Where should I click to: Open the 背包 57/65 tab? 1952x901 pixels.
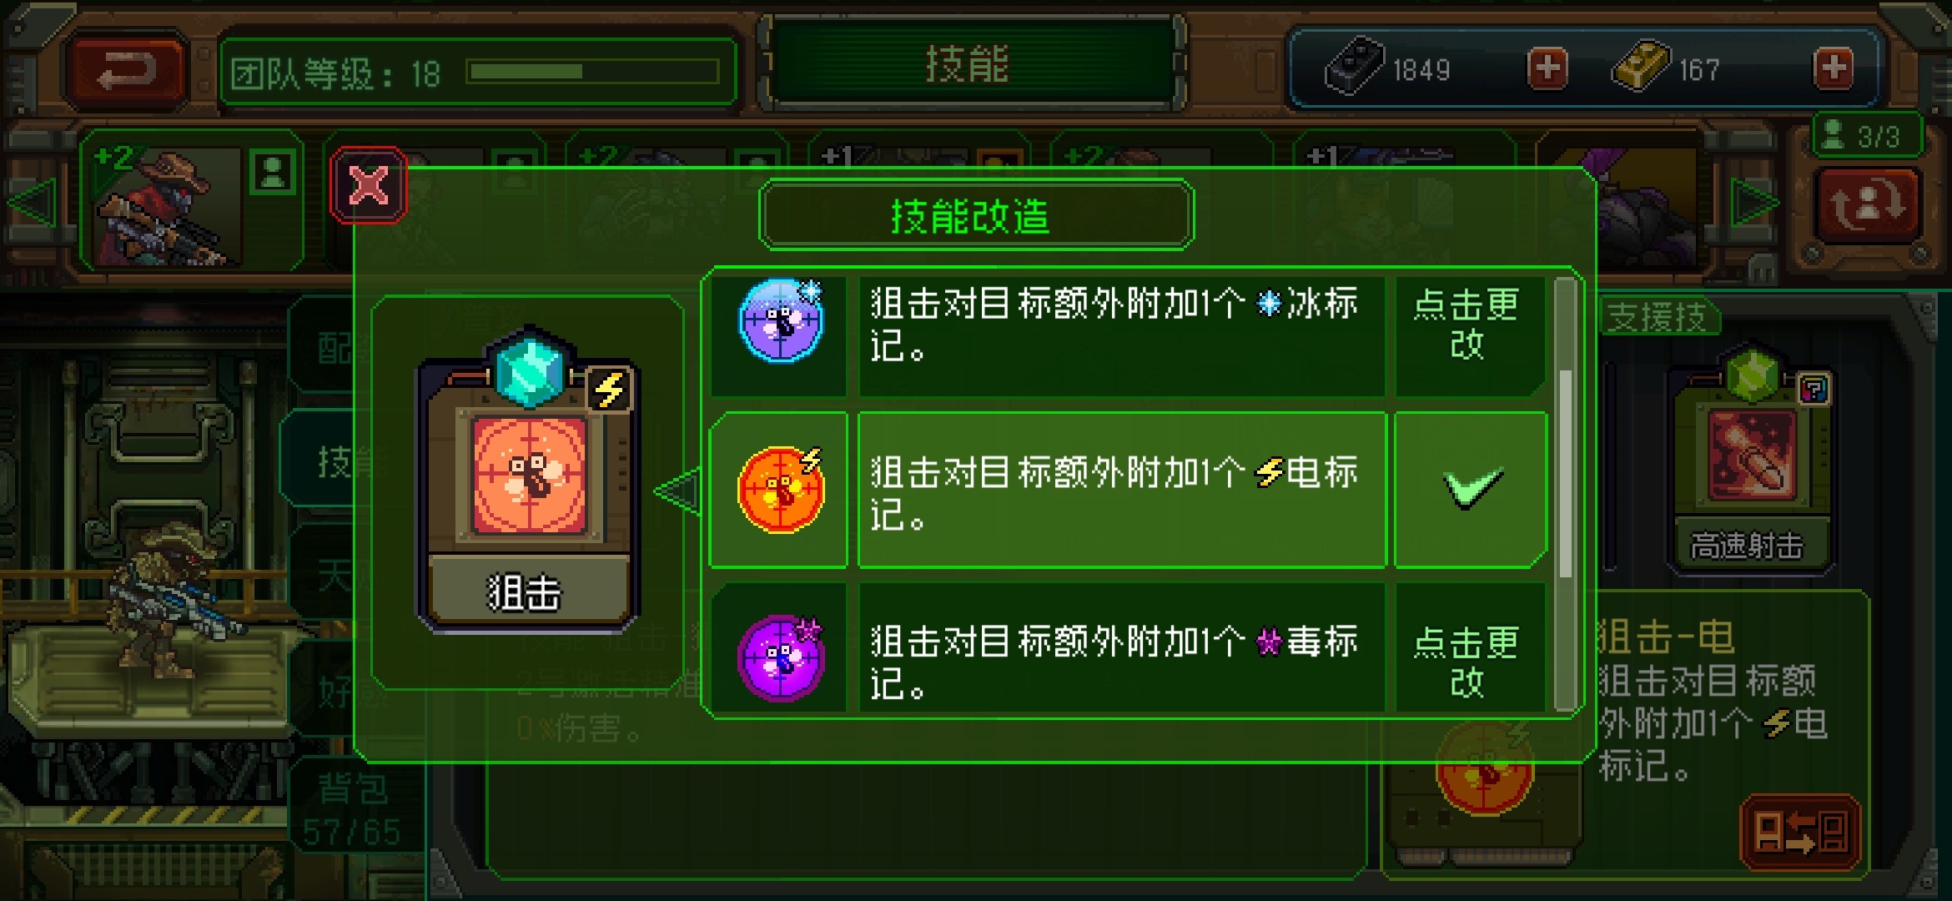click(354, 808)
